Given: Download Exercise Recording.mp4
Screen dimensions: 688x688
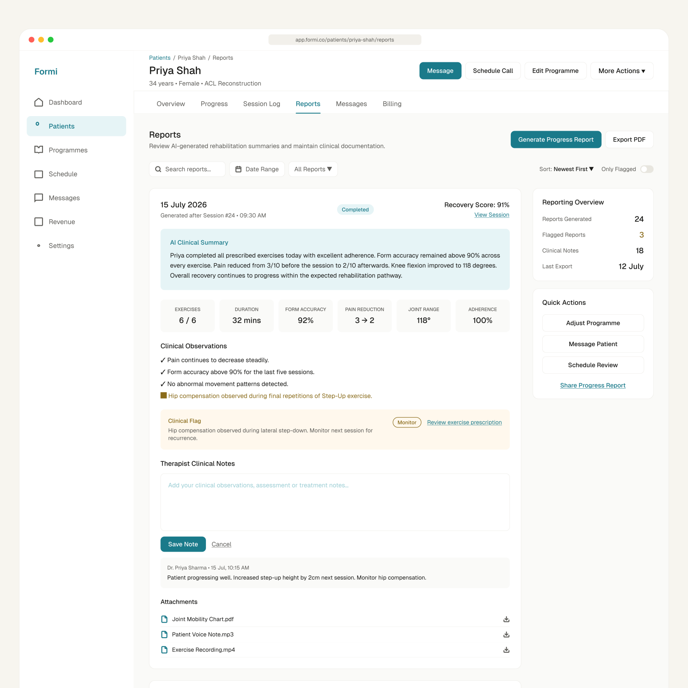Looking at the screenshot, I should click(x=507, y=650).
